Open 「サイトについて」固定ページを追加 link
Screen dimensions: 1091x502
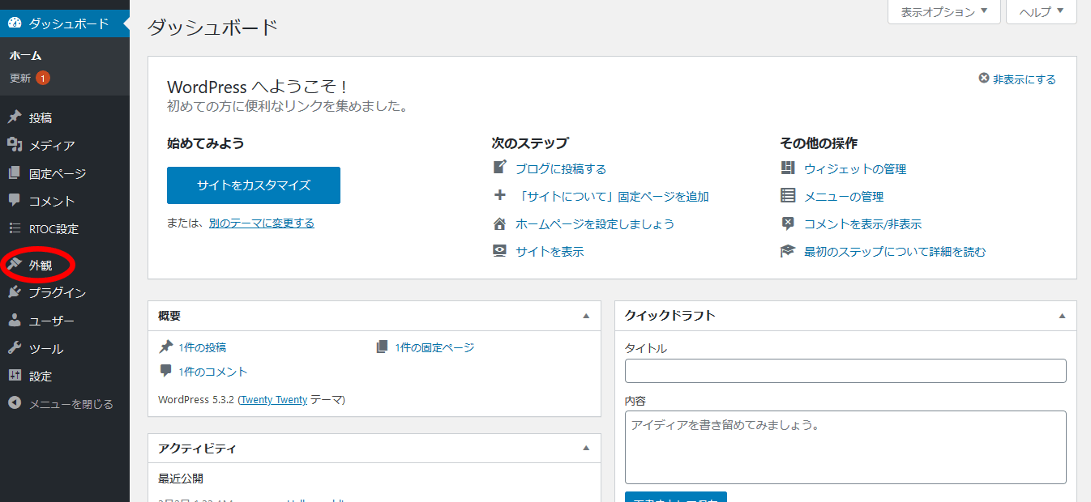point(612,196)
